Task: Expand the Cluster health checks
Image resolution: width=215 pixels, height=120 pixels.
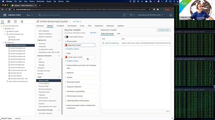Action: pyautogui.click(x=66, y=77)
